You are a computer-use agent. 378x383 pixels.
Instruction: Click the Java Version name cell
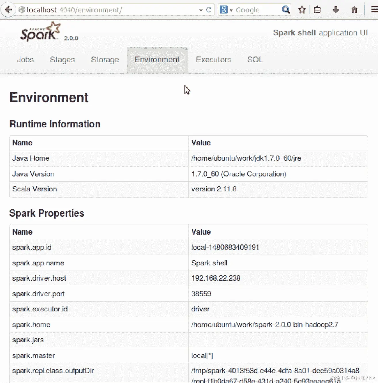(x=99, y=174)
